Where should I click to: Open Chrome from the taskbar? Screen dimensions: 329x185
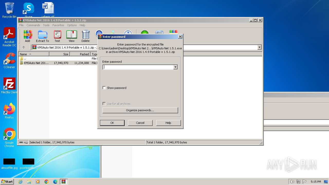click(47, 182)
